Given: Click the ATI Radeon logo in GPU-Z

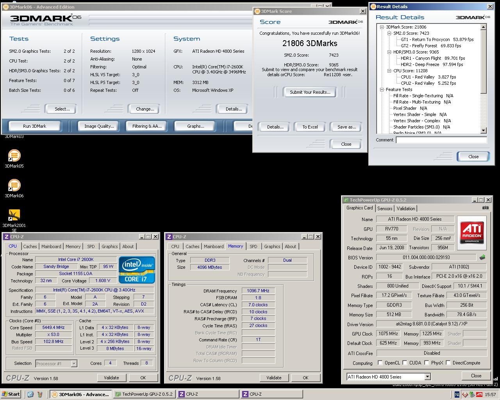Looking at the screenshot, I should pyautogui.click(x=471, y=233).
